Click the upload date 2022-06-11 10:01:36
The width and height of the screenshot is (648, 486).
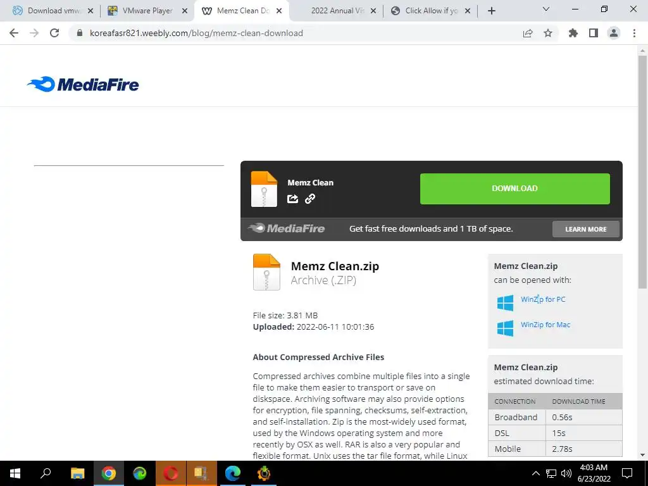coord(335,327)
